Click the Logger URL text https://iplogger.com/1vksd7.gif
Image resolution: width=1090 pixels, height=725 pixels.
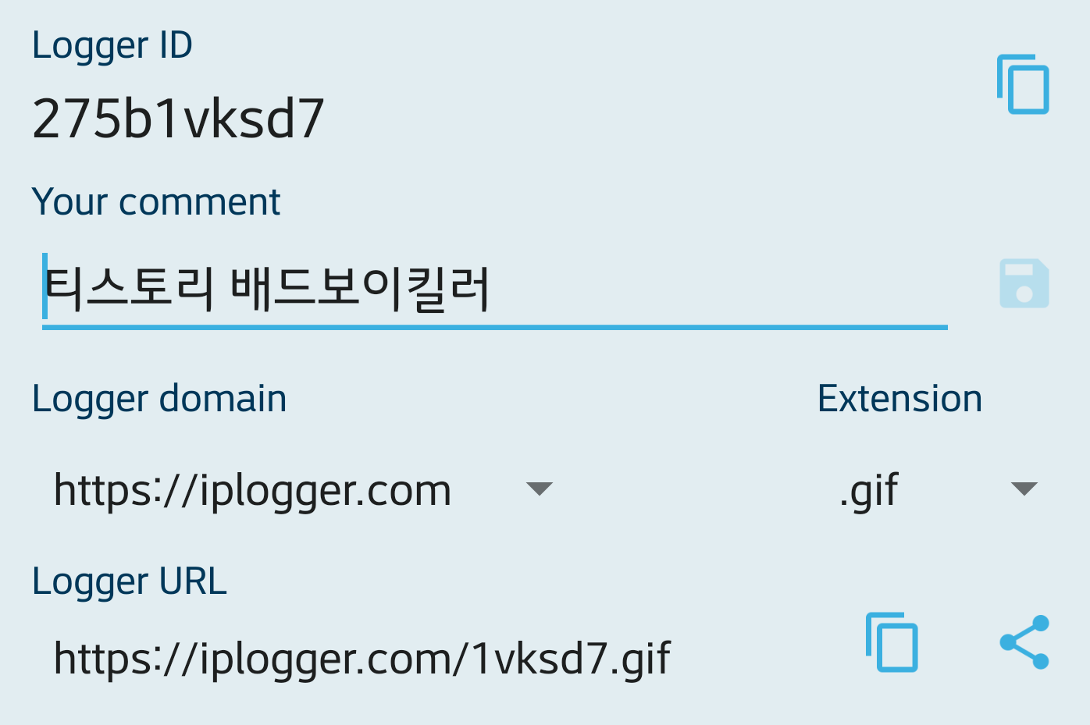[x=362, y=659]
